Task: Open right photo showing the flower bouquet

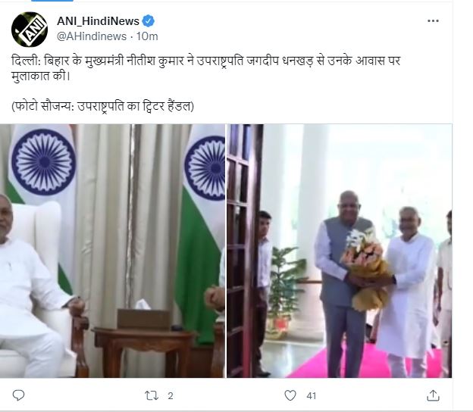Action: click(x=340, y=251)
